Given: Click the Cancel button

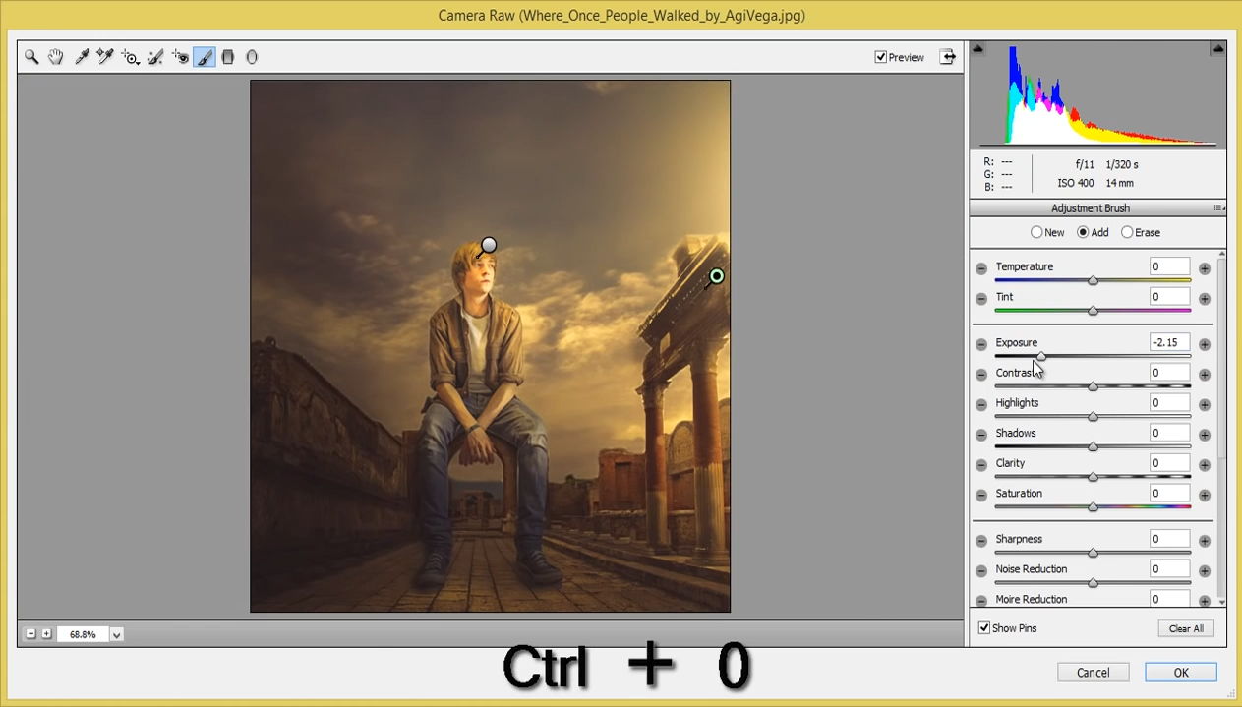Looking at the screenshot, I should (x=1093, y=673).
